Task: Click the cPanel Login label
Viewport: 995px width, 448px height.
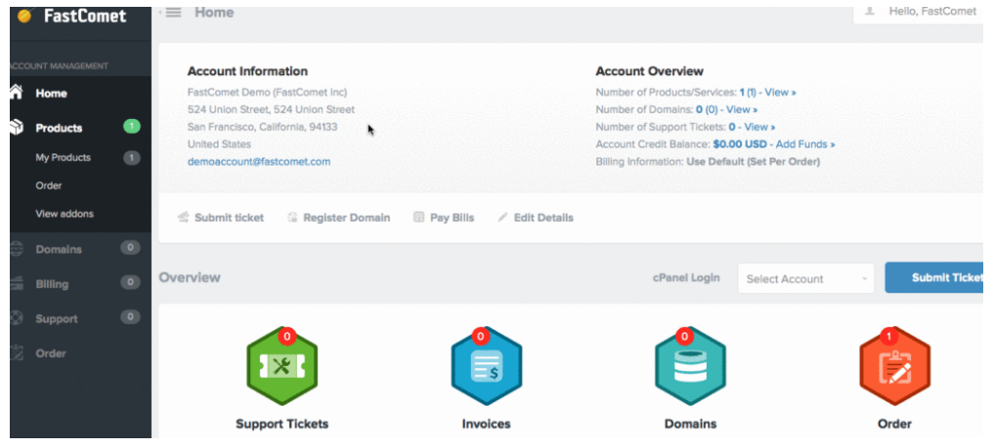Action: click(x=686, y=277)
